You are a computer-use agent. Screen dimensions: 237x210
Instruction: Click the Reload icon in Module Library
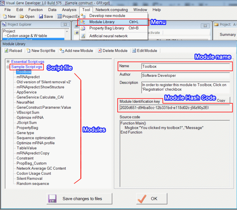[6, 51]
